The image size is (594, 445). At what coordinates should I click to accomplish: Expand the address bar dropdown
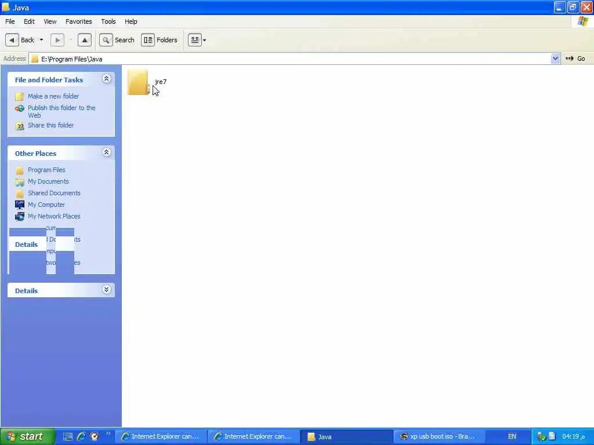click(555, 59)
